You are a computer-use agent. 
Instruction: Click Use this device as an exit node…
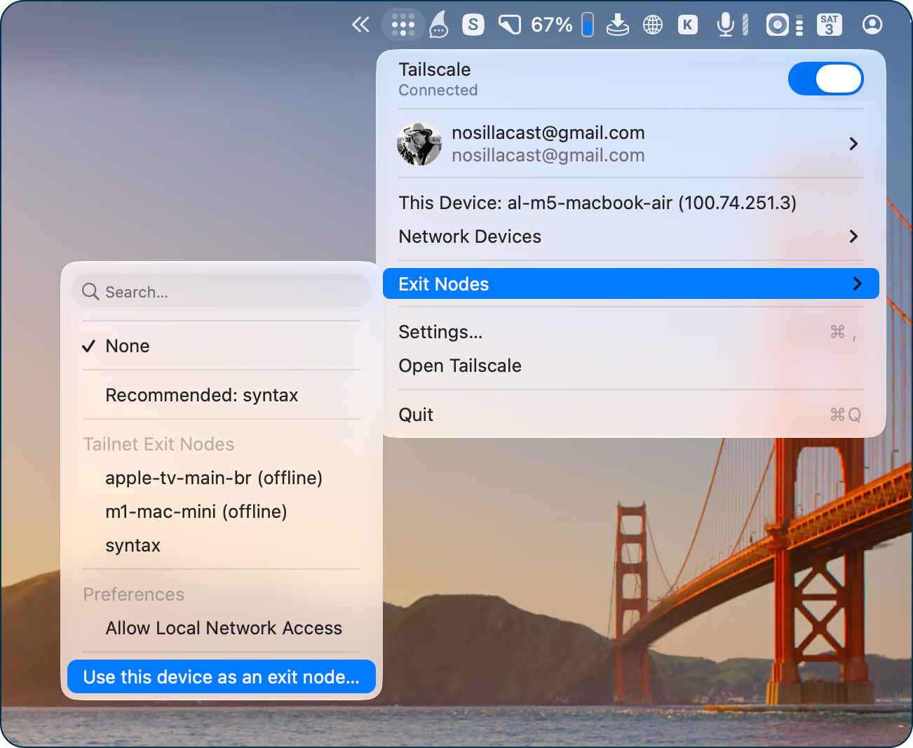(x=222, y=676)
